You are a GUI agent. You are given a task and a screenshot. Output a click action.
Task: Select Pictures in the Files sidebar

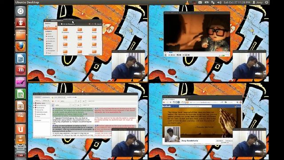[x=50, y=46]
